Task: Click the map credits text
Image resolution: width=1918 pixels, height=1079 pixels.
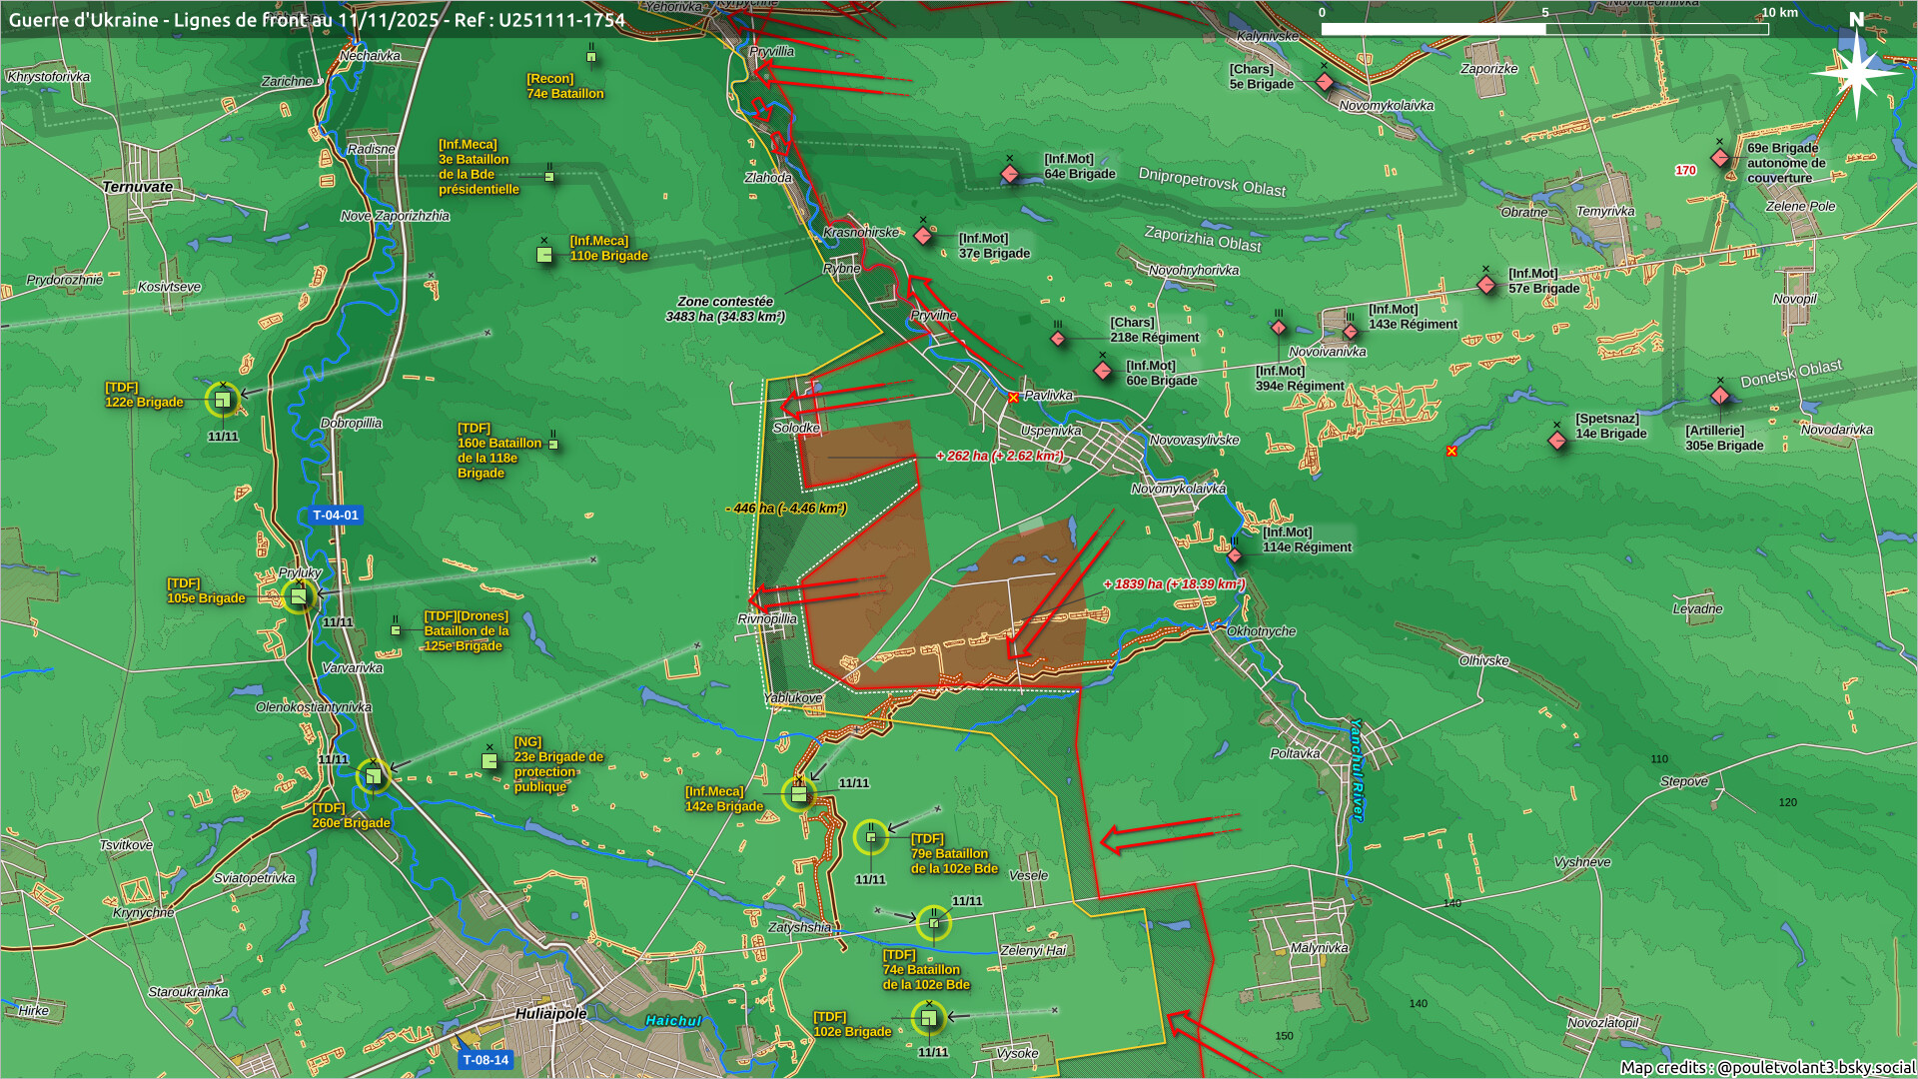Action: [x=1766, y=1067]
